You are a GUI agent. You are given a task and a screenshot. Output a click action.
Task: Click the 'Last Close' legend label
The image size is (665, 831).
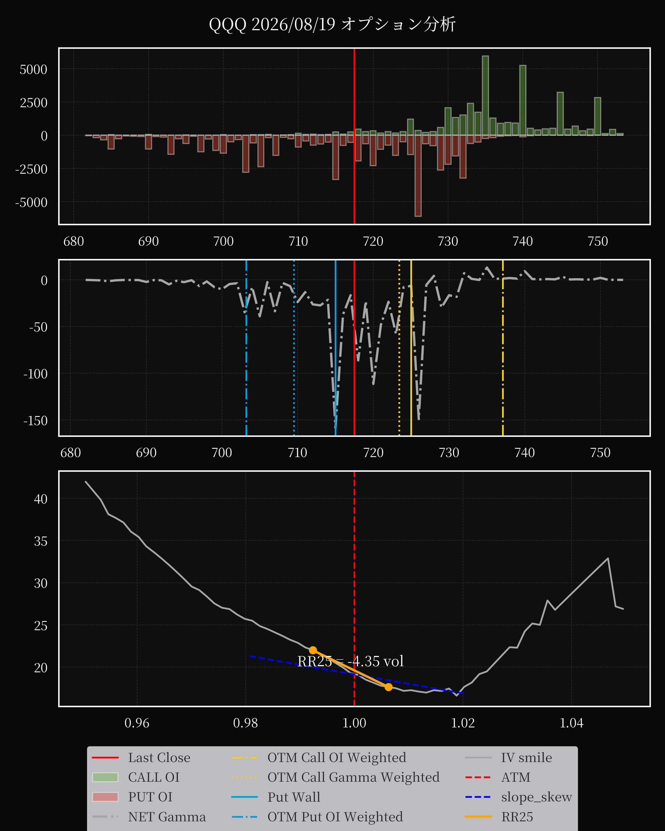pyautogui.click(x=159, y=757)
